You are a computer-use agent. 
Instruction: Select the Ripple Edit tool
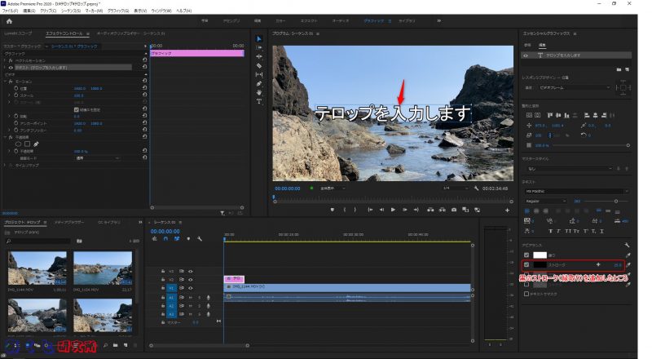pyautogui.click(x=259, y=56)
